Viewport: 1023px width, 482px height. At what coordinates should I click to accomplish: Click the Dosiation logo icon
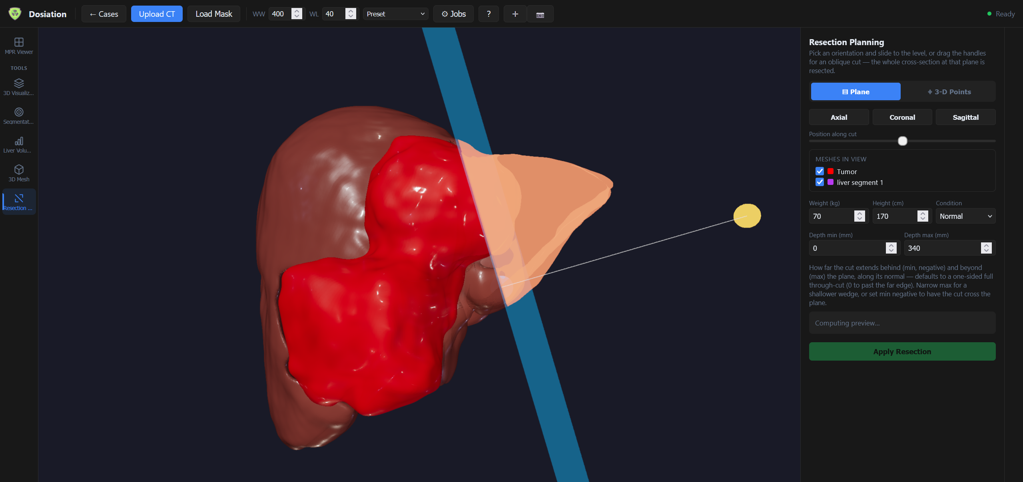click(x=15, y=14)
